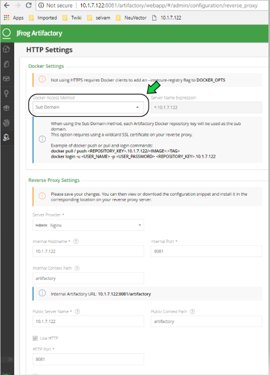
Task: Expand the Docker Access Method dropdown
Action: point(88,107)
